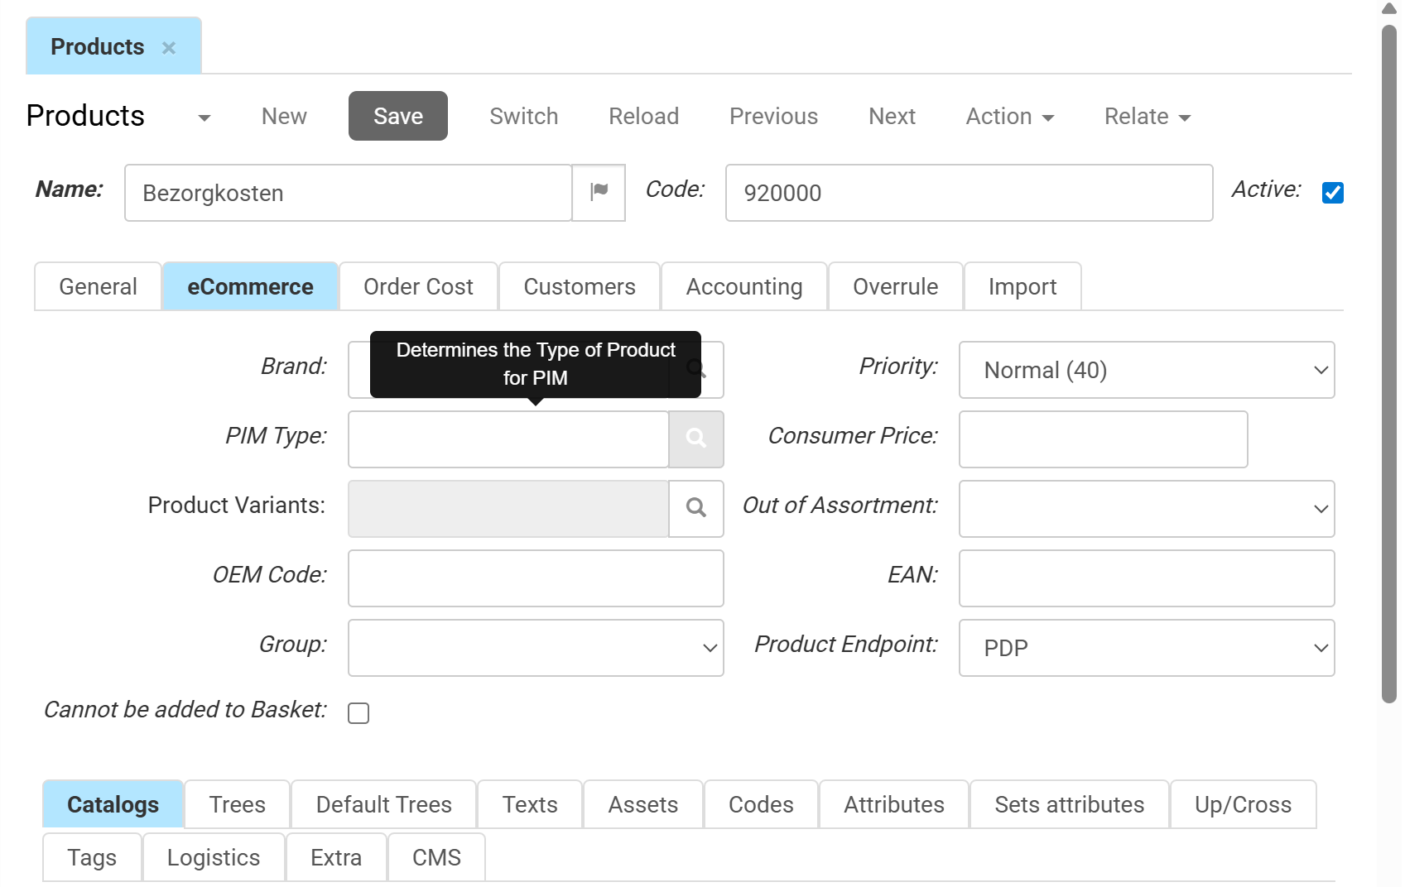
Task: Open the Action menu
Action: tap(1008, 116)
